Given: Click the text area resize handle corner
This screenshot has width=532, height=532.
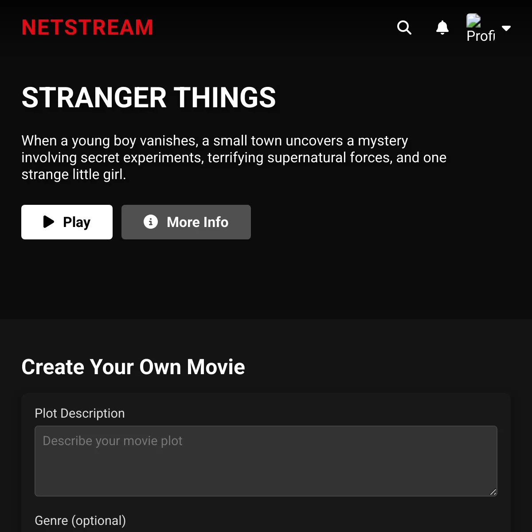Looking at the screenshot, I should pos(493,492).
